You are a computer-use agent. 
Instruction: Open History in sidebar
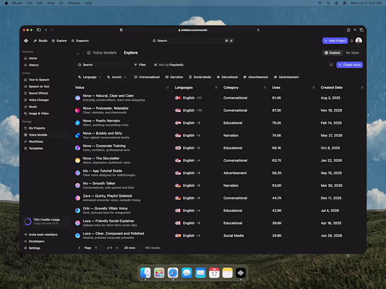(x=31, y=65)
